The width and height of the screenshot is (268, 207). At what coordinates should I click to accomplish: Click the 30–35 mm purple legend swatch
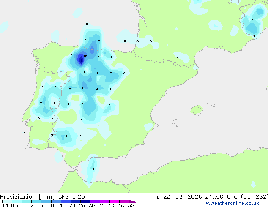point(95,202)
